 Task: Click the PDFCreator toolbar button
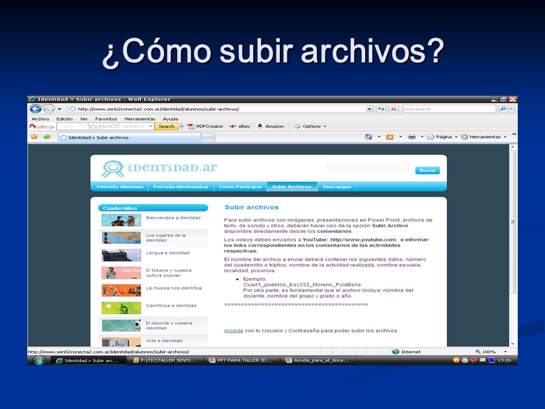pyautogui.click(x=206, y=126)
